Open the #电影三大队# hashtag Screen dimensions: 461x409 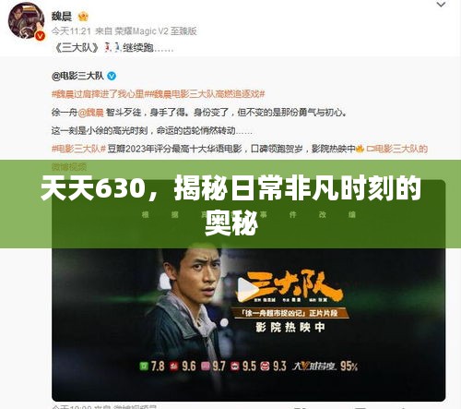click(x=78, y=149)
